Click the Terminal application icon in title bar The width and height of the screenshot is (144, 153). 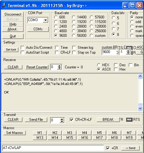click(4, 6)
